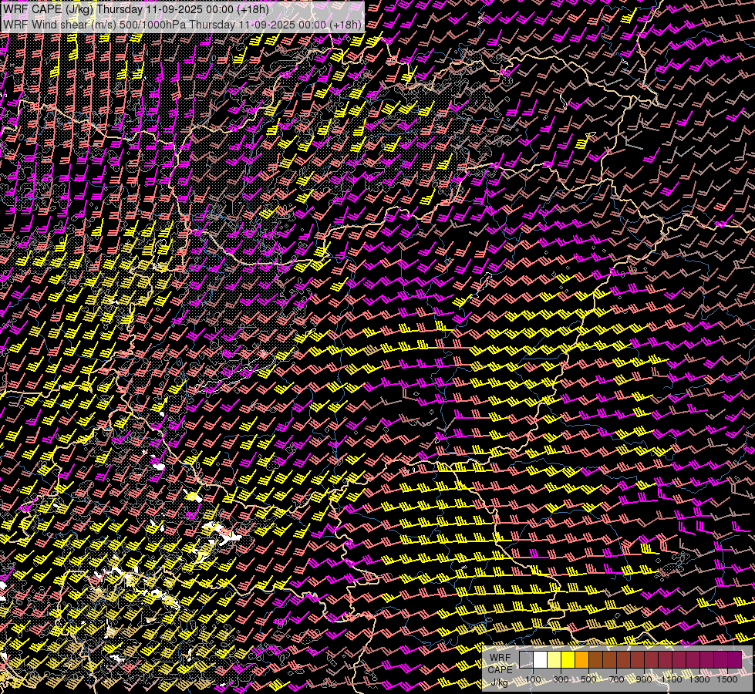This screenshot has width=755, height=694.
Task: Select the pale yellow CAPE legend swatch
Action: (x=554, y=660)
